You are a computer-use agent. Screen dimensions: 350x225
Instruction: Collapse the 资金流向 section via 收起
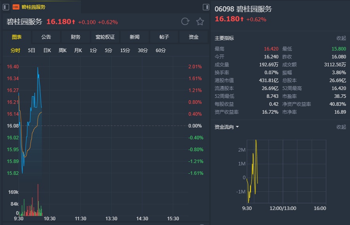click(341, 127)
